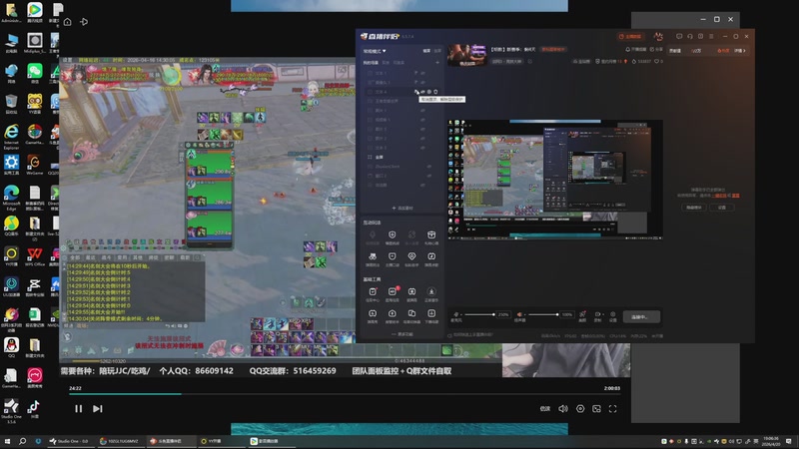Click the orange 主播任务 button in the title bar
Image resolution: width=799 pixels, height=449 pixels.
click(x=630, y=37)
